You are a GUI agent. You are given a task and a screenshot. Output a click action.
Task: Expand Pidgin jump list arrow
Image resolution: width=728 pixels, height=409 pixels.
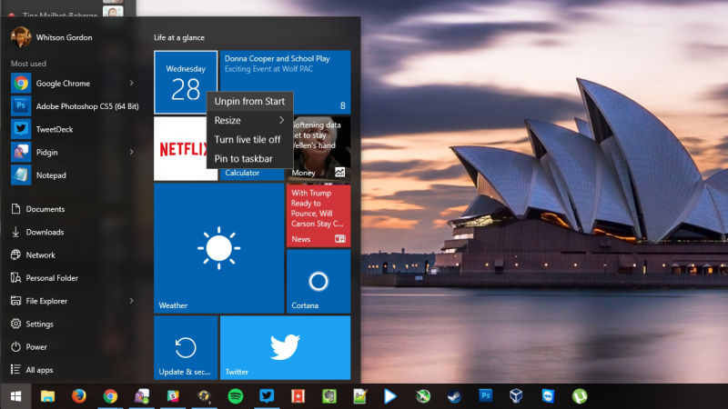[x=131, y=152]
